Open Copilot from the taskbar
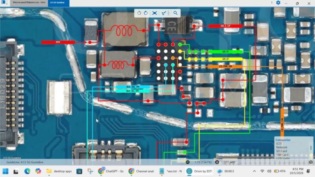Image resolution: width=315 pixels, height=177 pixels. pos(38,171)
